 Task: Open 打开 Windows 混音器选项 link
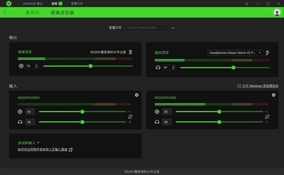(260, 86)
